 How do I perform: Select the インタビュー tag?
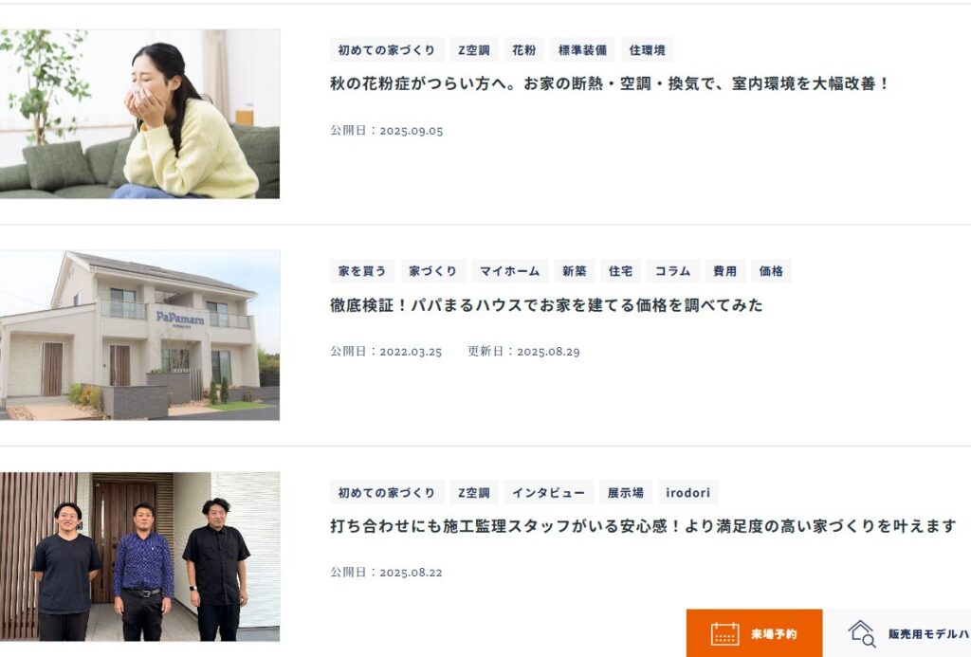549,493
